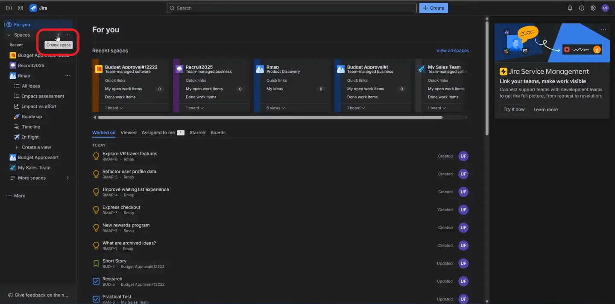Open the UF profile avatar in the top bar
Viewport: 615px width, 304px height.
click(605, 8)
